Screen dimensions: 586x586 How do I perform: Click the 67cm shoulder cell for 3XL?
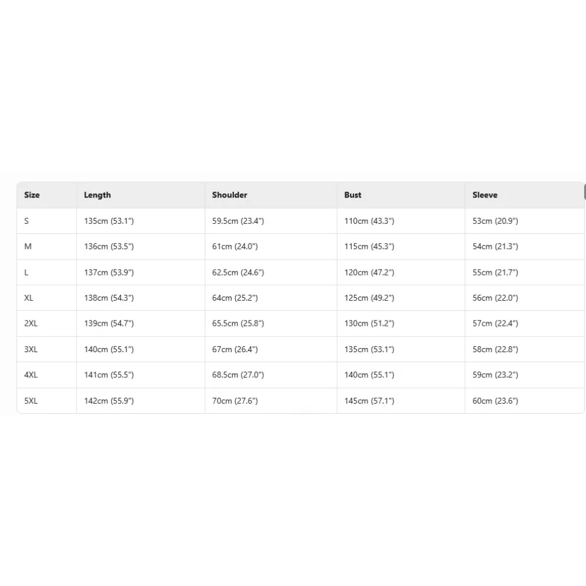pyautogui.click(x=235, y=349)
